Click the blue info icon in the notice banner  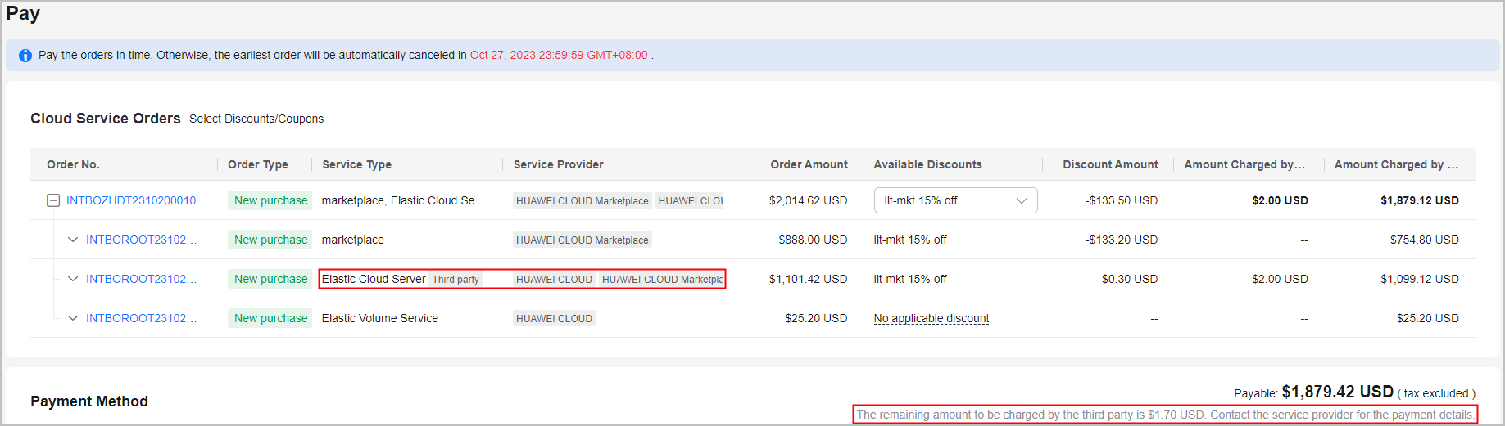click(25, 56)
